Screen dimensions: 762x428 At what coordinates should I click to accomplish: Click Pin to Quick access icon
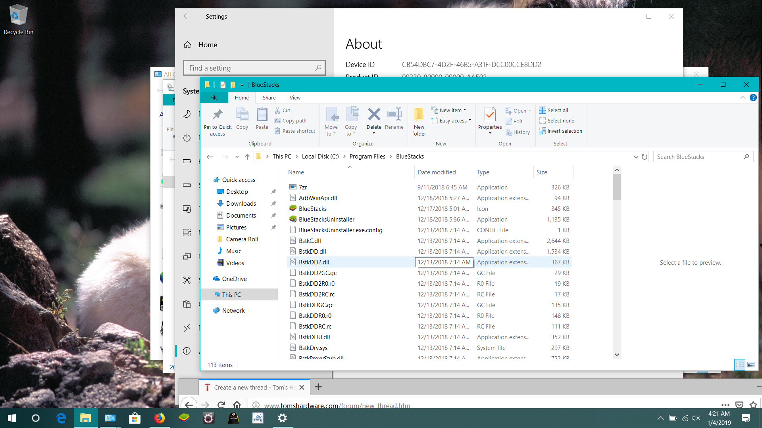pos(217,115)
